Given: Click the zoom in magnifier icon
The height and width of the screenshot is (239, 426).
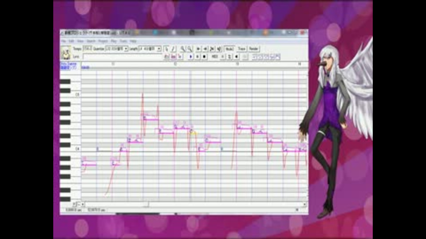Looking at the screenshot, I should (x=182, y=49).
